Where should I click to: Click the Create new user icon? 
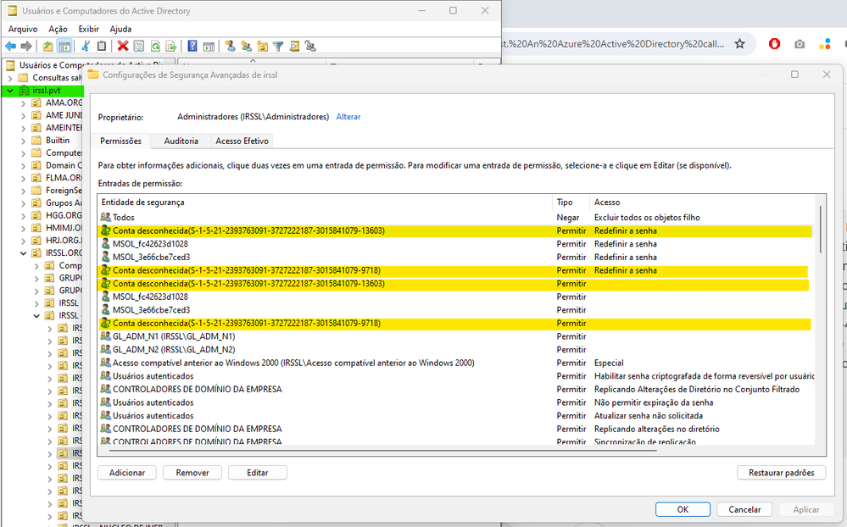tap(230, 47)
